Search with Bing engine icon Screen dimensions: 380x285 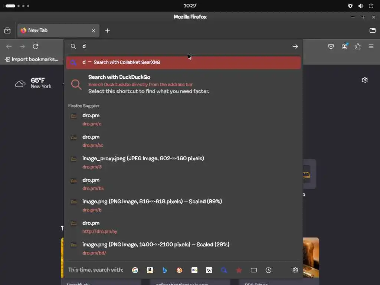coord(165,270)
